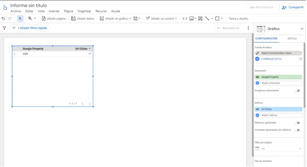
Task: Click the zoom magnifier tool
Action: (30, 18)
